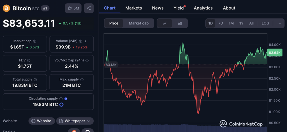The height and width of the screenshot is (132, 287).
Task: Open the share icon button
Action: (x=89, y=8)
